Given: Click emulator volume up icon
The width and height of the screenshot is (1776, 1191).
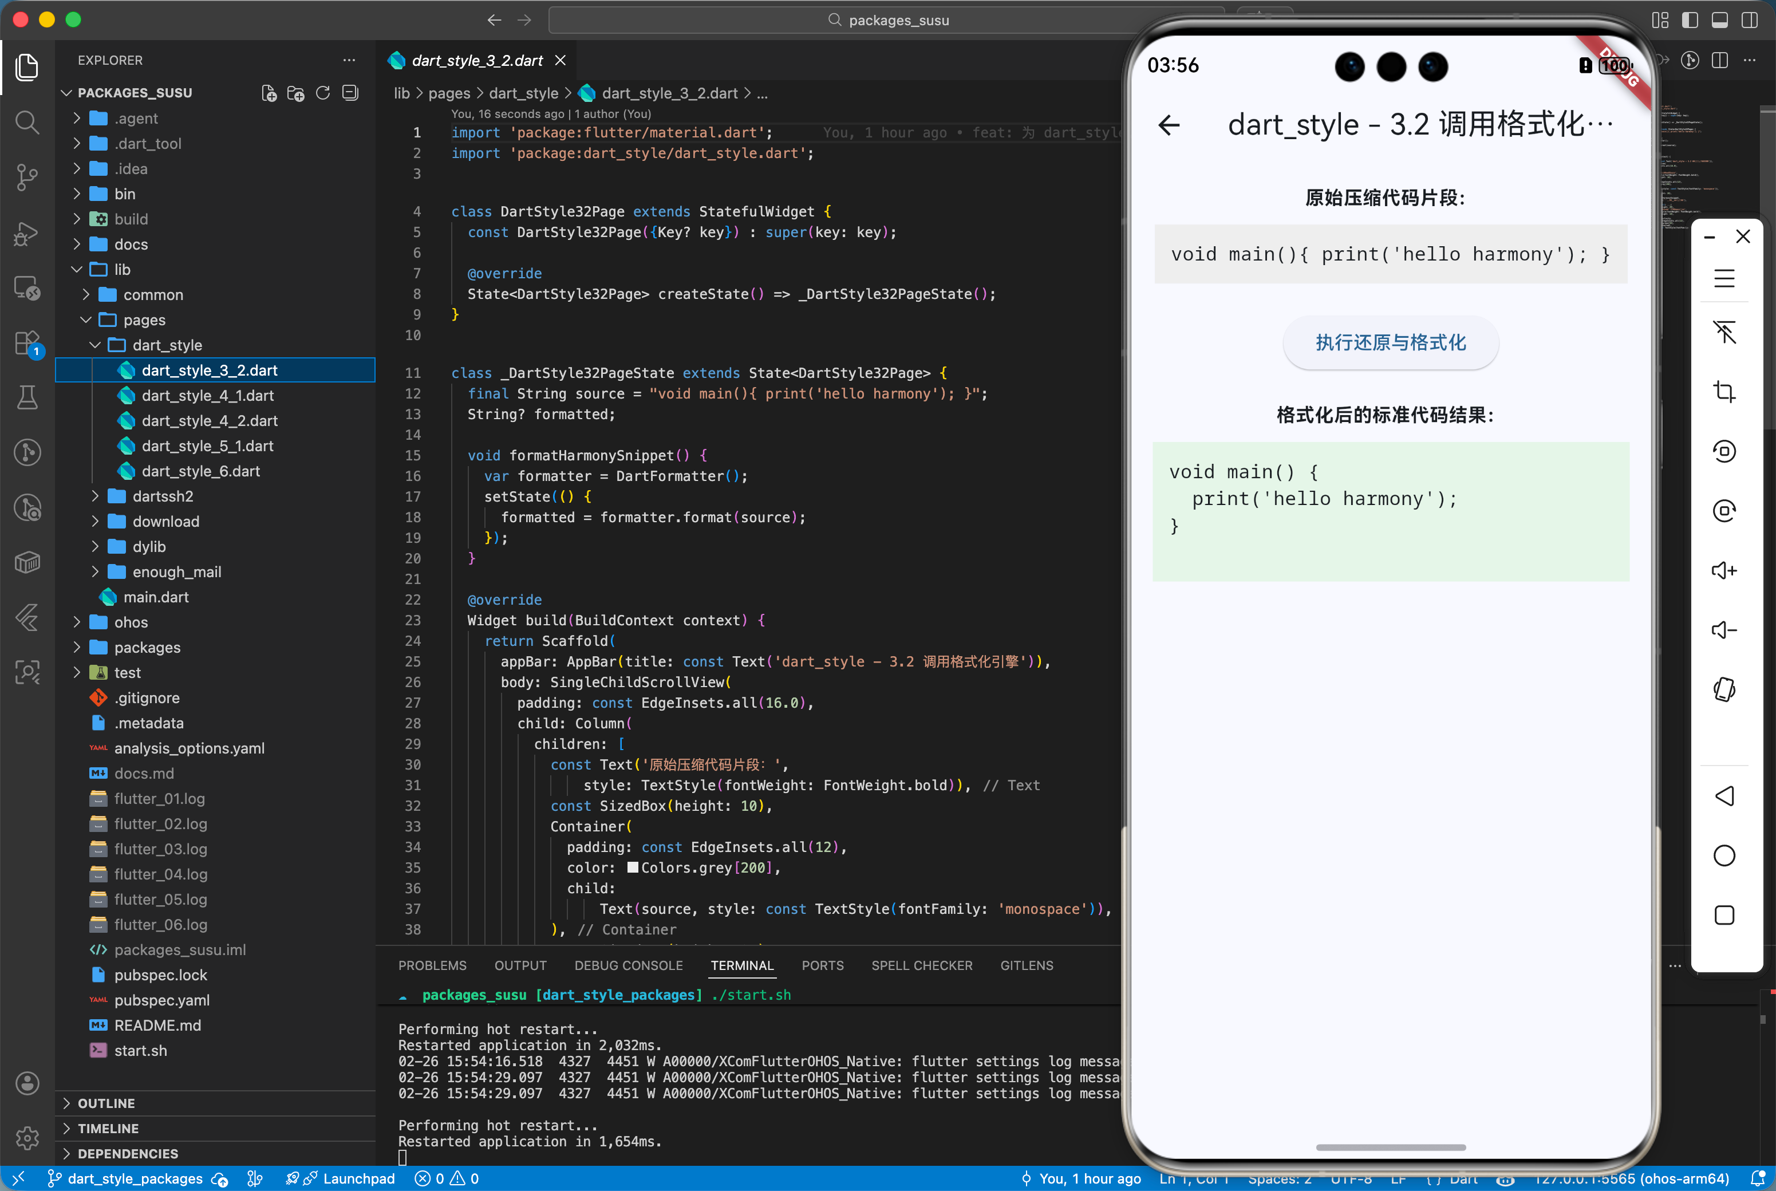Looking at the screenshot, I should tap(1723, 570).
